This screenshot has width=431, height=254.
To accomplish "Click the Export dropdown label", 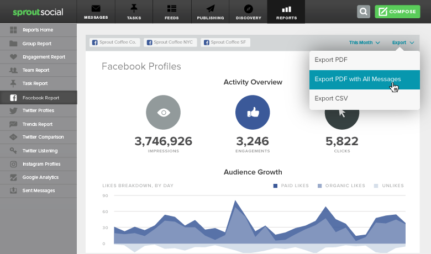I will pos(399,43).
